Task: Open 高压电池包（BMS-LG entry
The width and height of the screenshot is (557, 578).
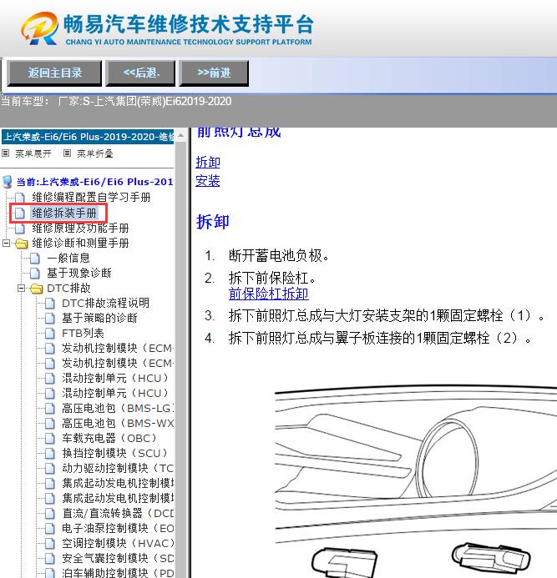Action: coord(118,409)
